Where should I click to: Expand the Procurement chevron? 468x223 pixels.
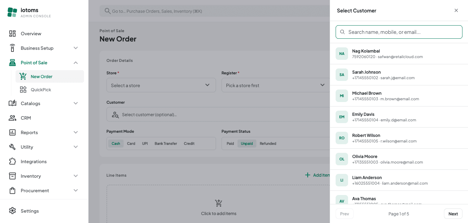click(x=76, y=191)
